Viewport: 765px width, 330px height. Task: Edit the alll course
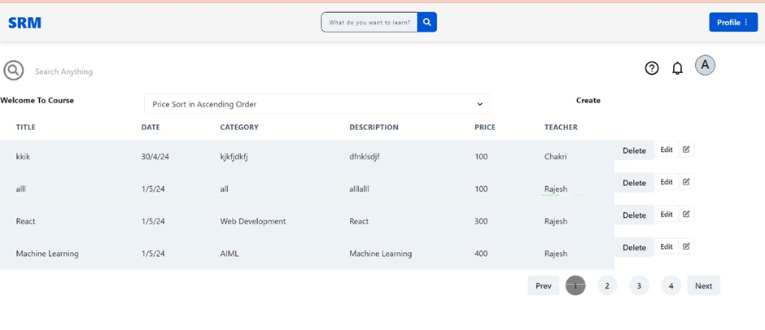pyautogui.click(x=667, y=182)
